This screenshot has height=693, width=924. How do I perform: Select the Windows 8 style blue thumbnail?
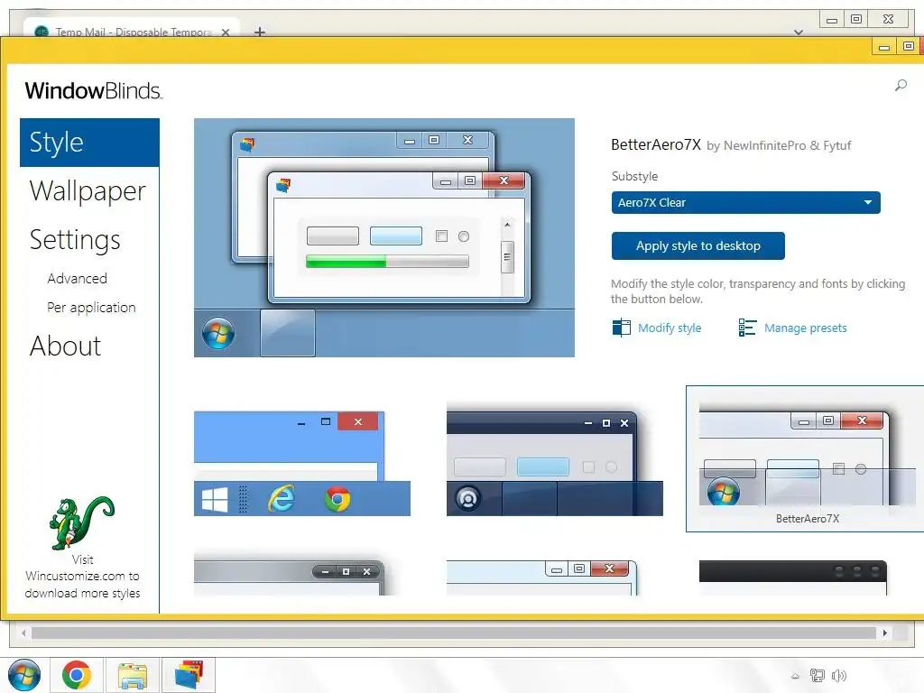(x=301, y=464)
